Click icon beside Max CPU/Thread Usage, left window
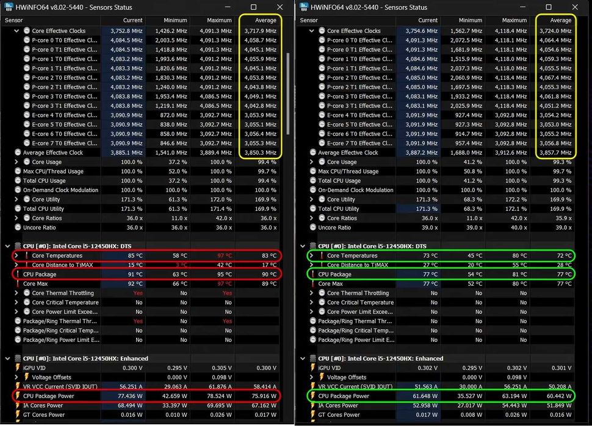The height and width of the screenshot is (426, 592). 18,171
